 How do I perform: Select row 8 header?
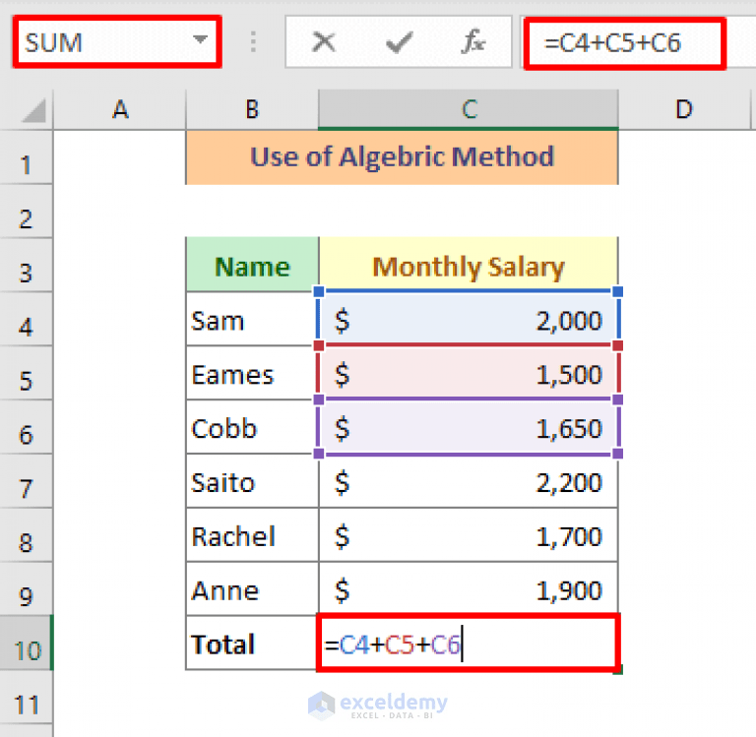coord(26,535)
